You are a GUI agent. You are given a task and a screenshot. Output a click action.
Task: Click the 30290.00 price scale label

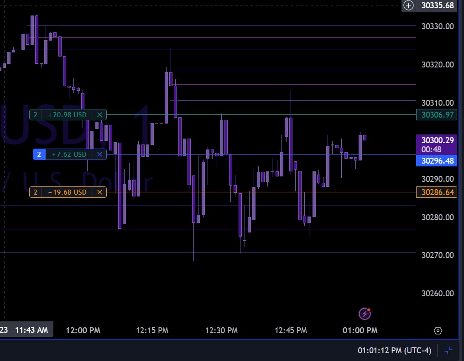[438, 179]
